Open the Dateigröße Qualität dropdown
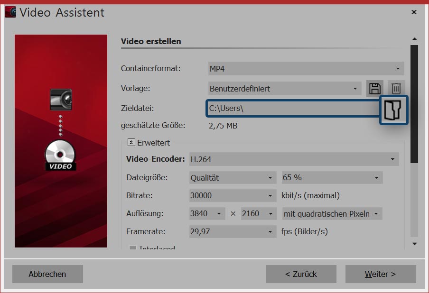This screenshot has height=293, width=429. (232, 178)
